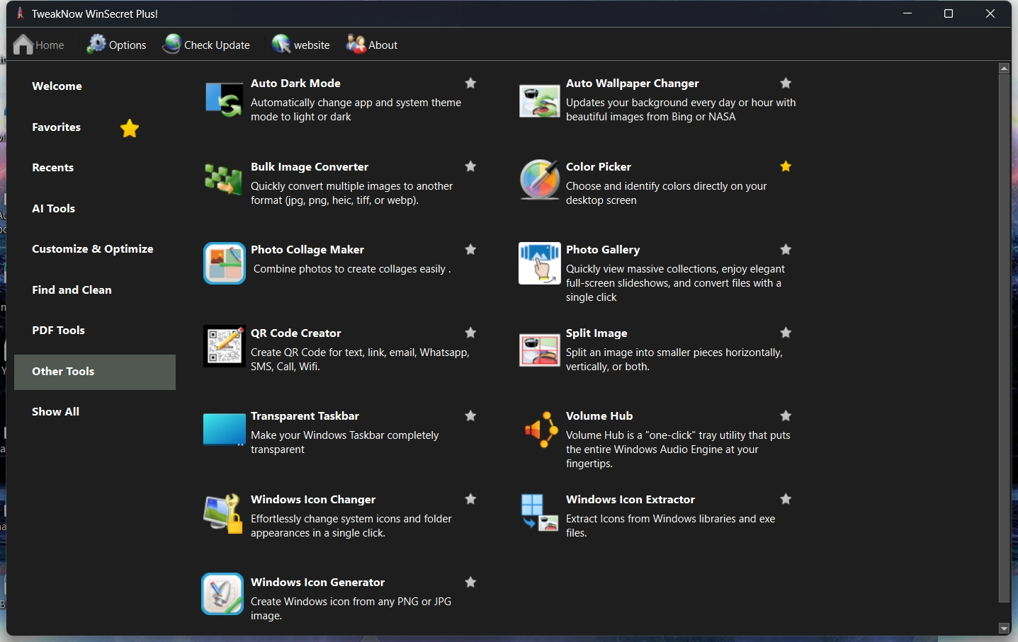Click the "TweakNow WinSecret Plus!" window title
The image size is (1018, 642).
(x=95, y=14)
